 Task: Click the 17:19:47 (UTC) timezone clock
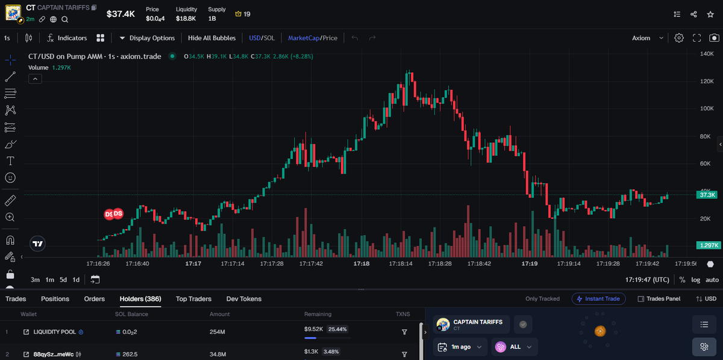[647, 280]
